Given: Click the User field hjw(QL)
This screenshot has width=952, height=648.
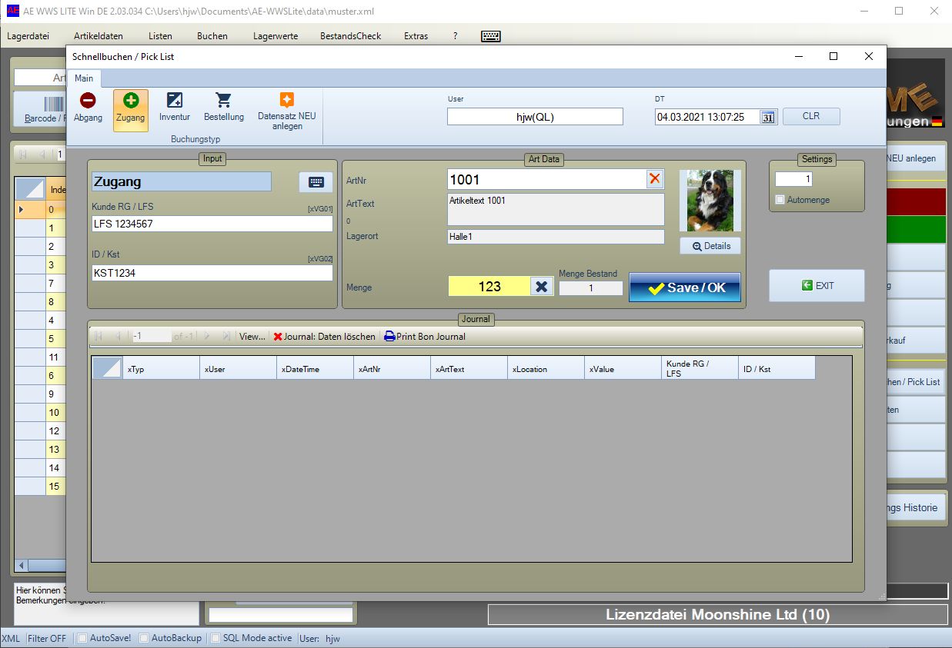Looking at the screenshot, I should 535,117.
